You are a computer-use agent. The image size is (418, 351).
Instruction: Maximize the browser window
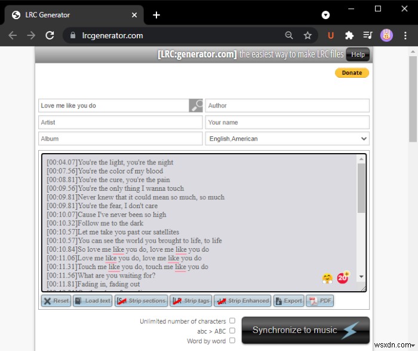(378, 9)
